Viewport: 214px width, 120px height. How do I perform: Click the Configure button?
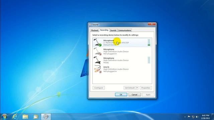pyautogui.click(x=99, y=88)
